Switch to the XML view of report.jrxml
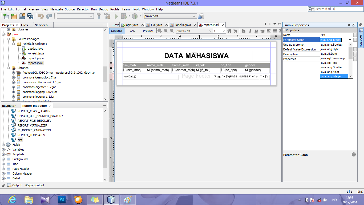This screenshot has height=205, width=364. point(132,31)
